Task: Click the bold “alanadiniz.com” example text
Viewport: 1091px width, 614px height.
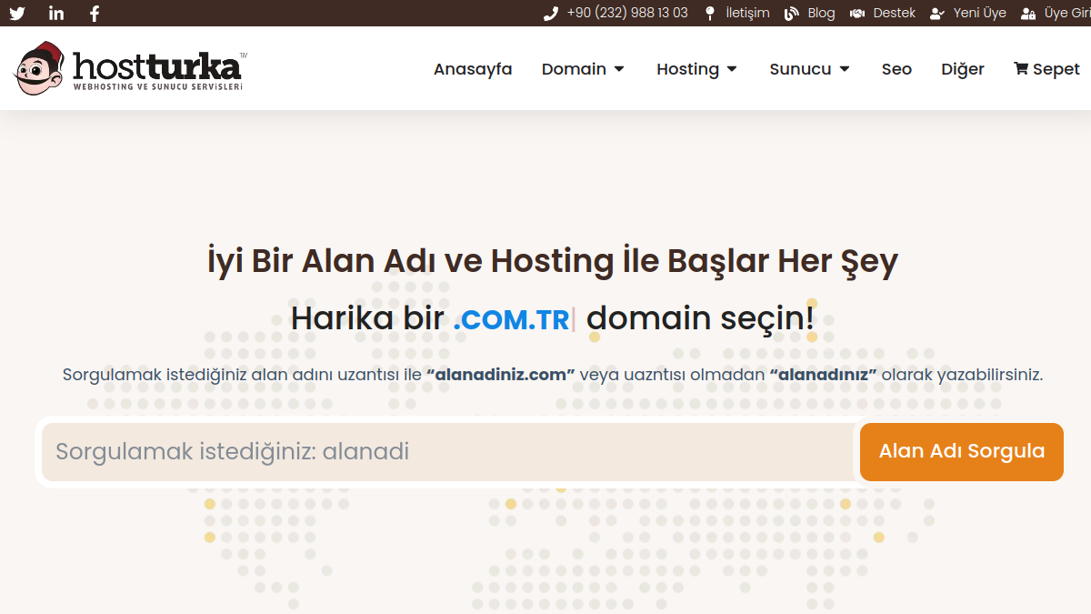Action: click(501, 375)
